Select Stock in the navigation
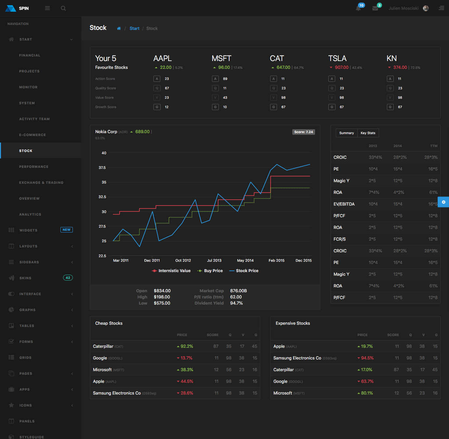 [x=40, y=151]
